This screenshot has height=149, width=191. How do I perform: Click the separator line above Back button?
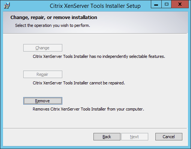click(95, 128)
